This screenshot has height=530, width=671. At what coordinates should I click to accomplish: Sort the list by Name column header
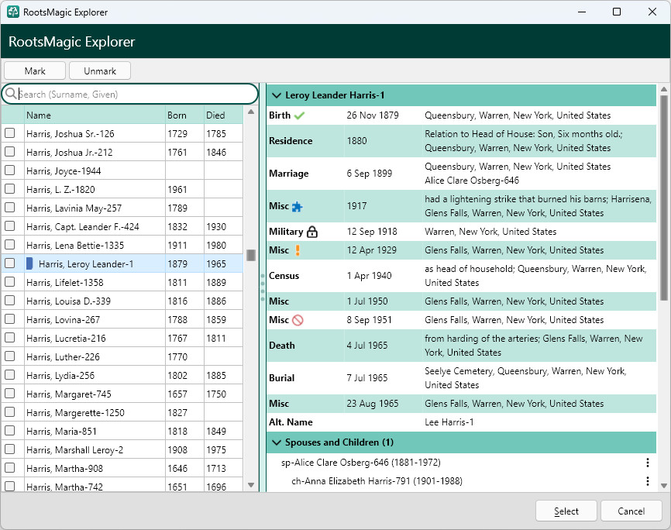(95, 115)
